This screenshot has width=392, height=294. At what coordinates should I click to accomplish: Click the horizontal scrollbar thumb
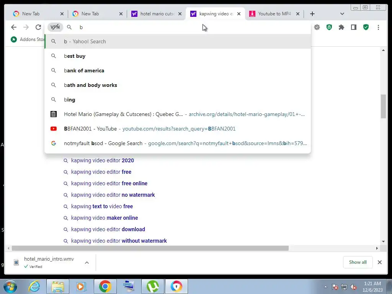click(x=150, y=248)
